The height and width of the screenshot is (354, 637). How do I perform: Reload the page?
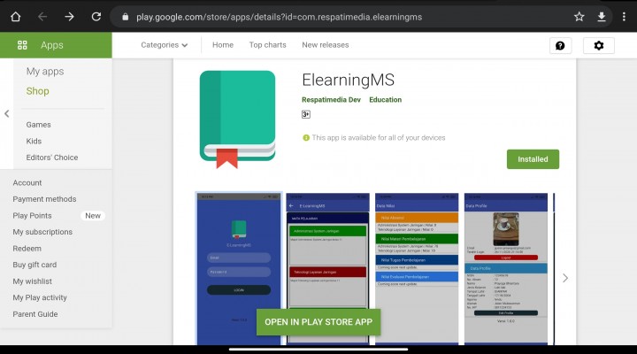point(96,16)
